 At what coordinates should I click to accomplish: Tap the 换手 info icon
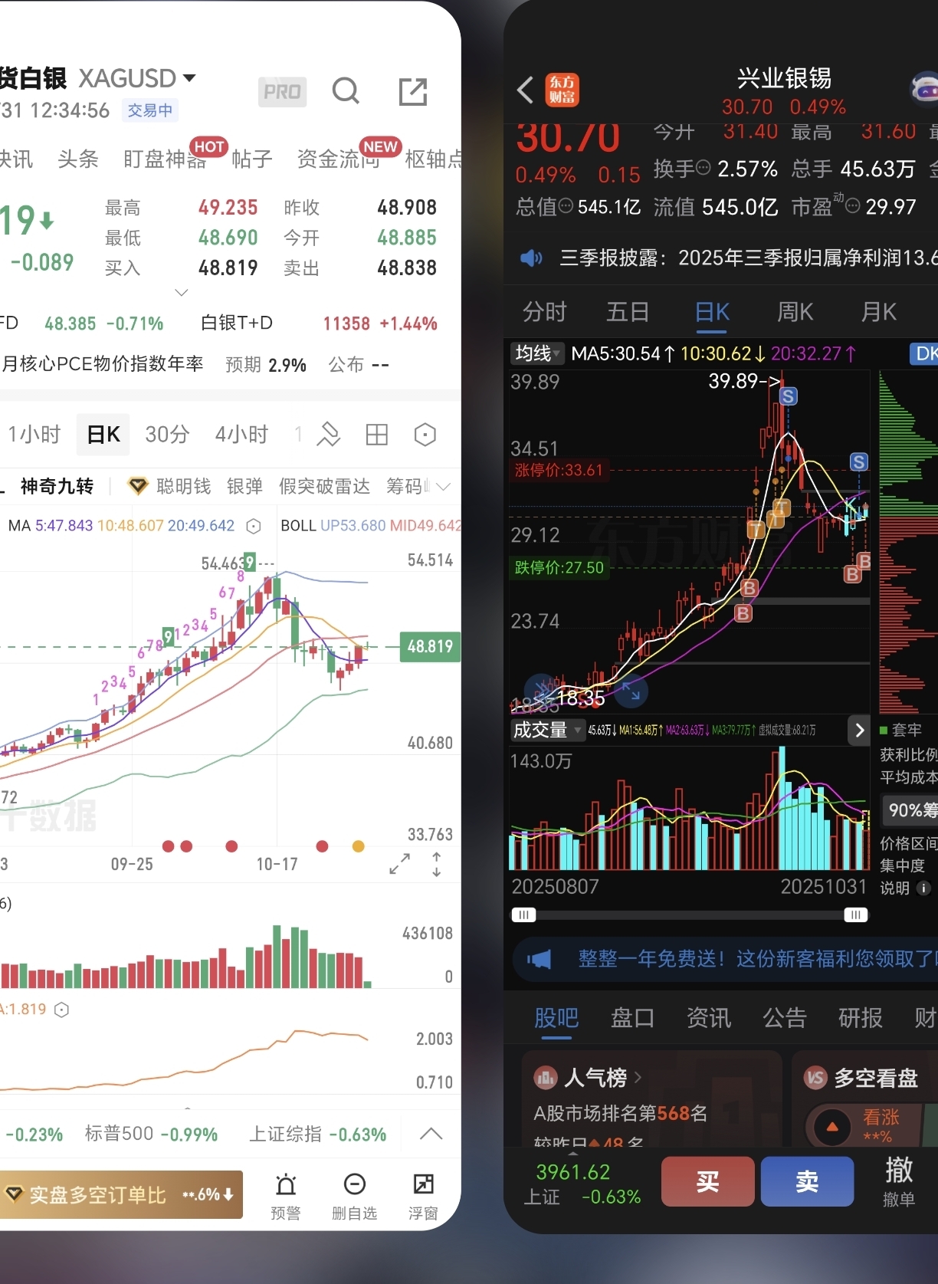pos(702,168)
